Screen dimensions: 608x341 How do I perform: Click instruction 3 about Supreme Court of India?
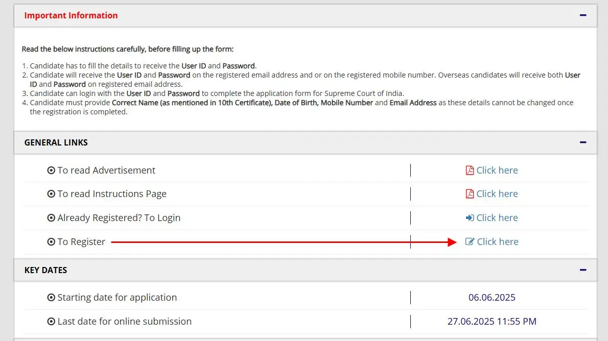217,93
